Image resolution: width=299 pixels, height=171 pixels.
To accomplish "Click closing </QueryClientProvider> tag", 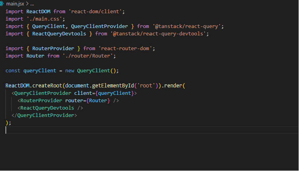I will (44, 115).
